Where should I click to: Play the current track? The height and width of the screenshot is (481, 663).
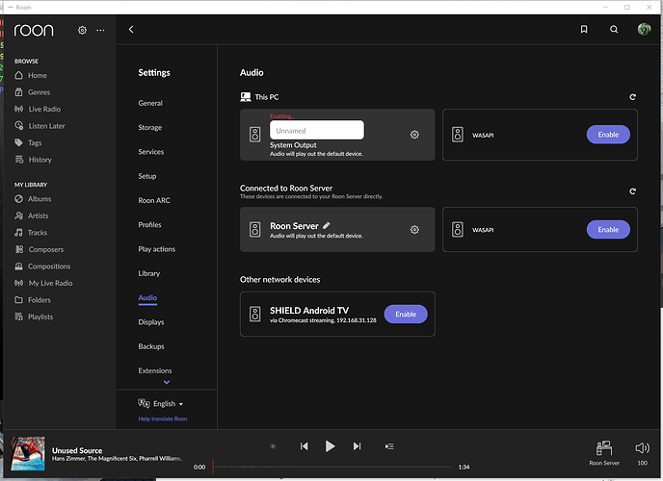(x=330, y=446)
